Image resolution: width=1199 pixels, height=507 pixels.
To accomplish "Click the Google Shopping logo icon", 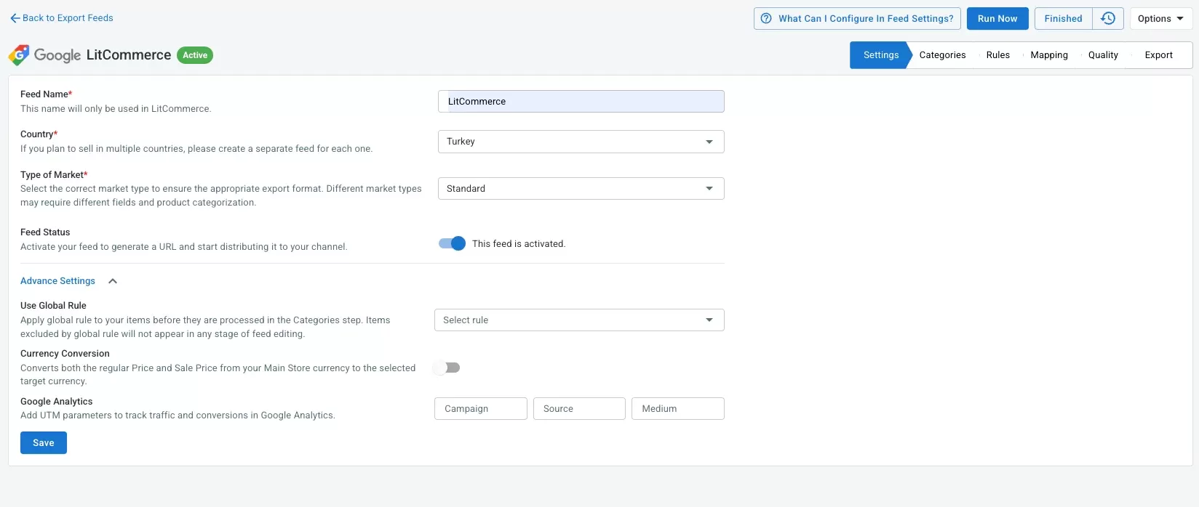I will point(19,55).
